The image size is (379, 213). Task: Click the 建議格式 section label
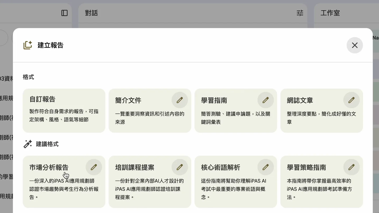[x=47, y=144]
